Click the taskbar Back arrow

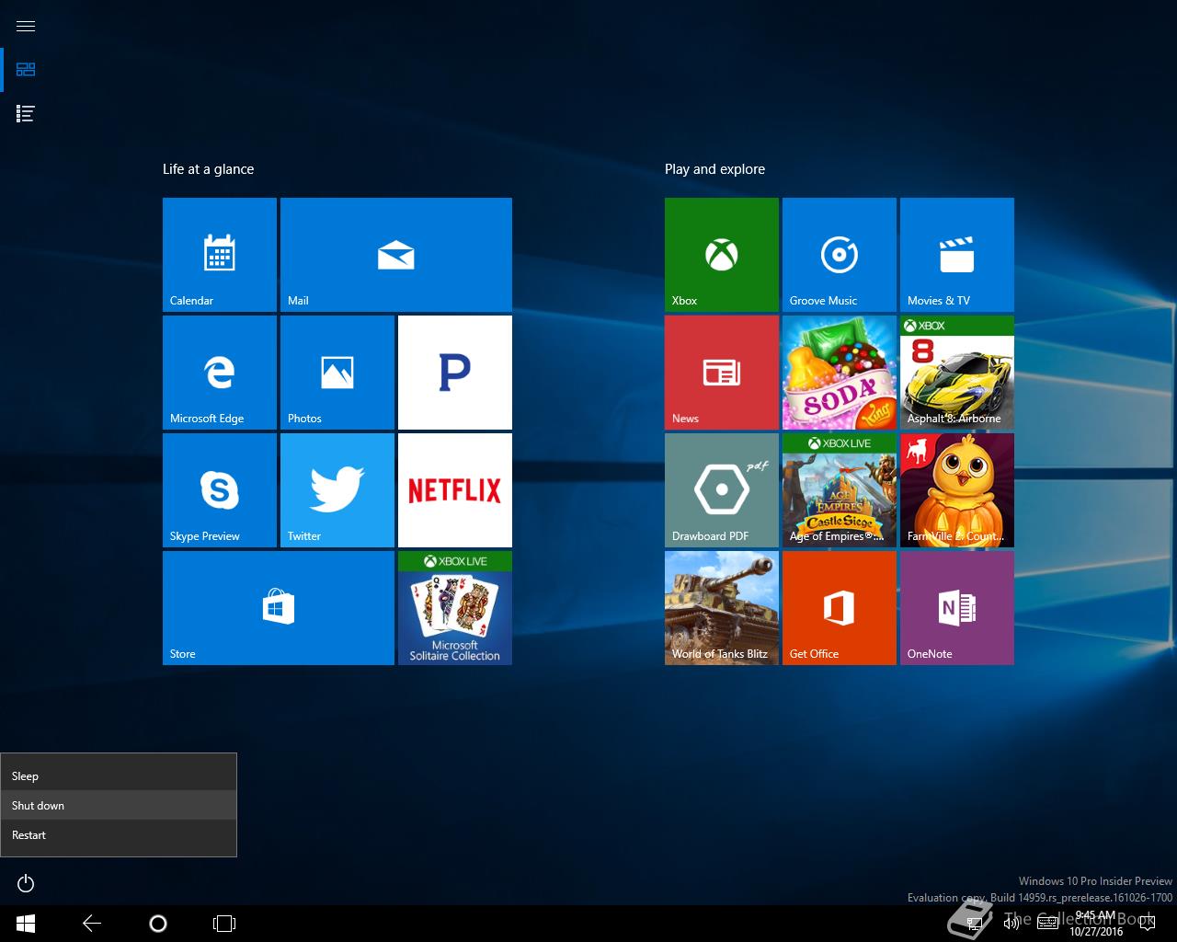(x=92, y=923)
